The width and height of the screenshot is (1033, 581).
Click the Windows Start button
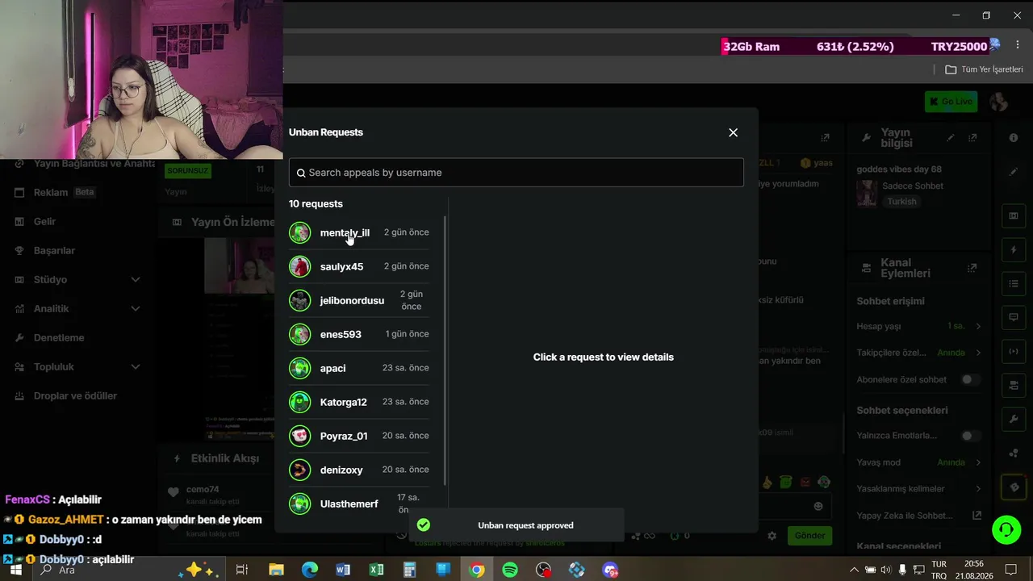[x=16, y=570]
